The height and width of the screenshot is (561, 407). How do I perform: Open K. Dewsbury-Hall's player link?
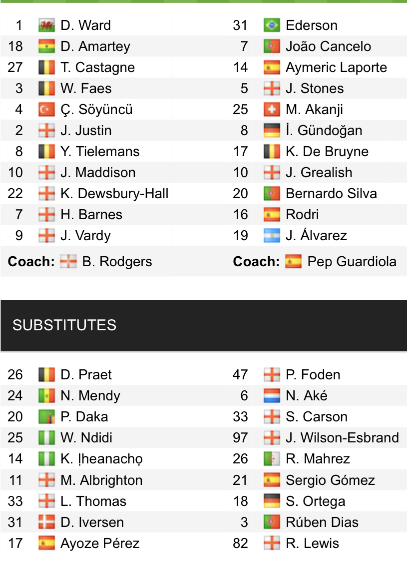click(x=114, y=194)
